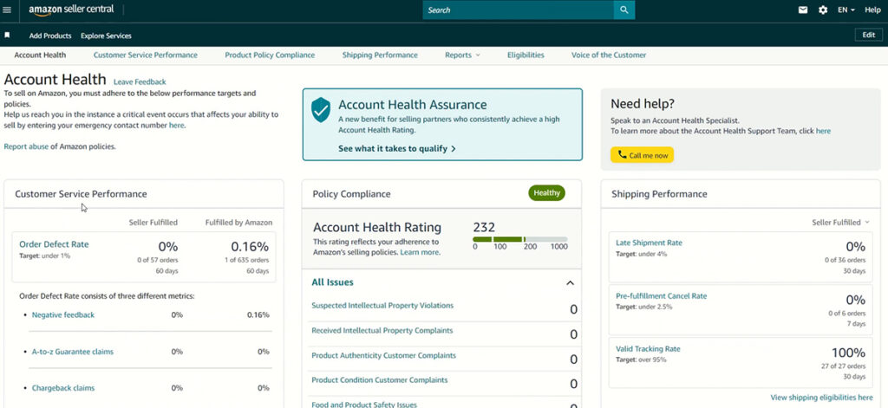Open the mail messages icon
This screenshot has width=888, height=408.
click(802, 10)
